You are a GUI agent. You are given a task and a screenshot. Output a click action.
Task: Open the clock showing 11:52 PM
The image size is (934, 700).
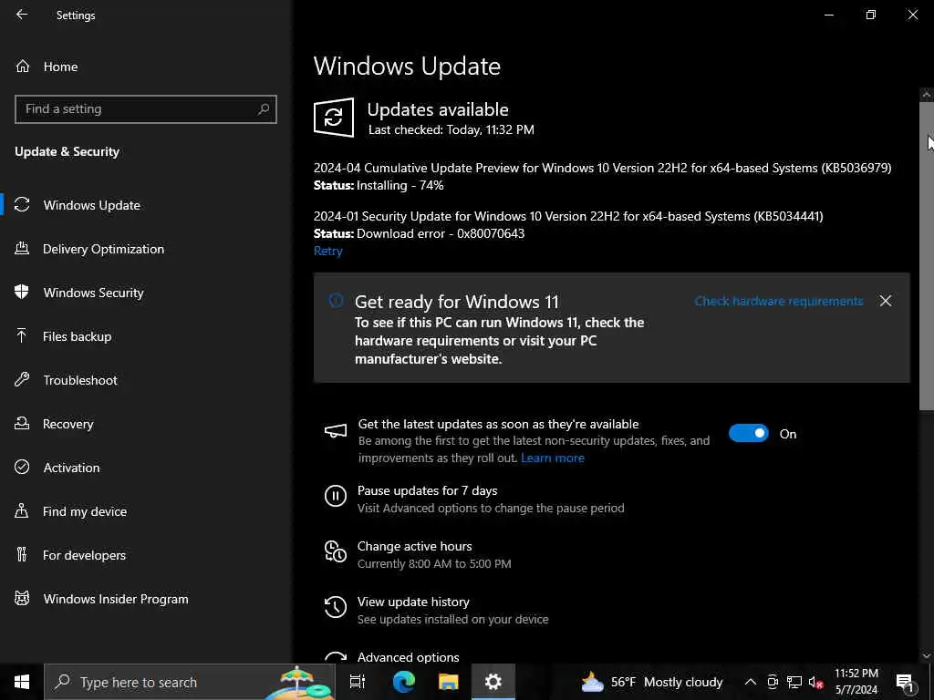856,682
